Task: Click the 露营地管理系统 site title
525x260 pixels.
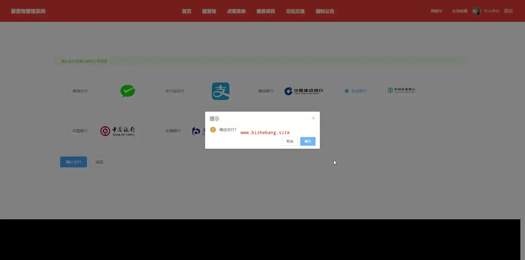Action: pos(28,11)
